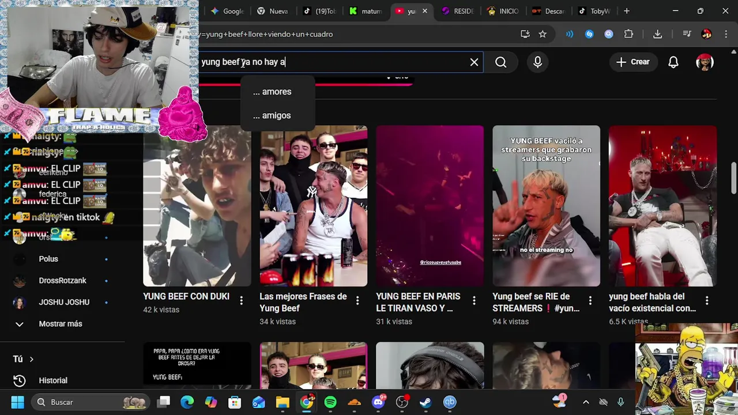Click the sound waves extension icon
The image size is (738, 415).
[x=570, y=34]
